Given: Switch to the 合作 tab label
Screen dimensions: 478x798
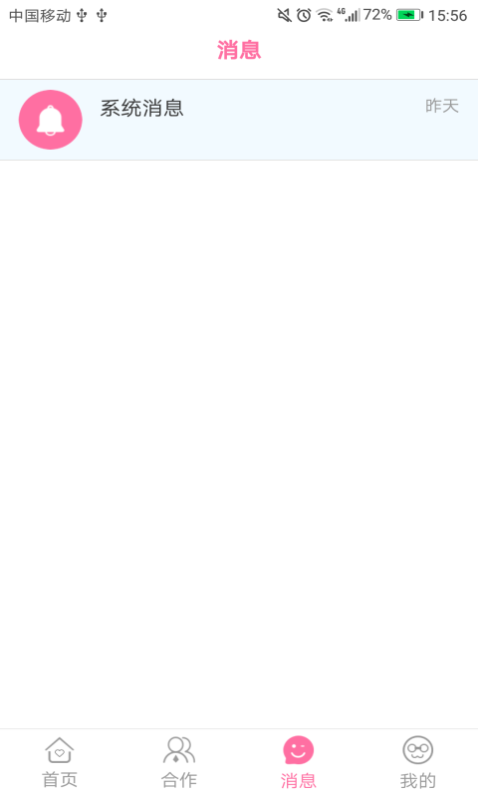Looking at the screenshot, I should pos(179,780).
